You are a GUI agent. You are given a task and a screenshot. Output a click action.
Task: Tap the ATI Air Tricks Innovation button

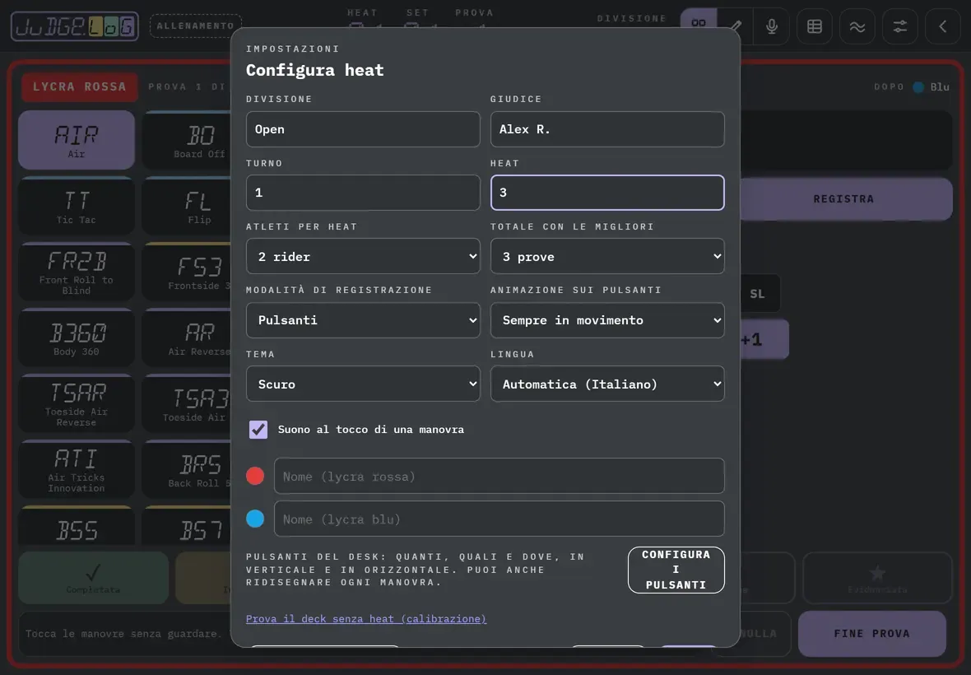click(77, 469)
